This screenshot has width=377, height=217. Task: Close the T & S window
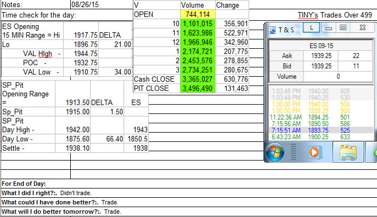363,27
